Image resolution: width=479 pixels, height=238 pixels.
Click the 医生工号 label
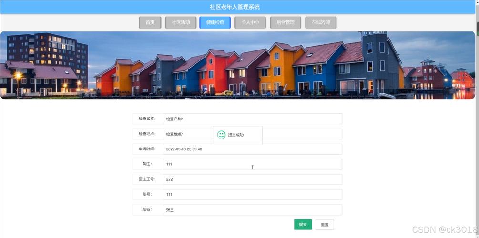pos(147,179)
